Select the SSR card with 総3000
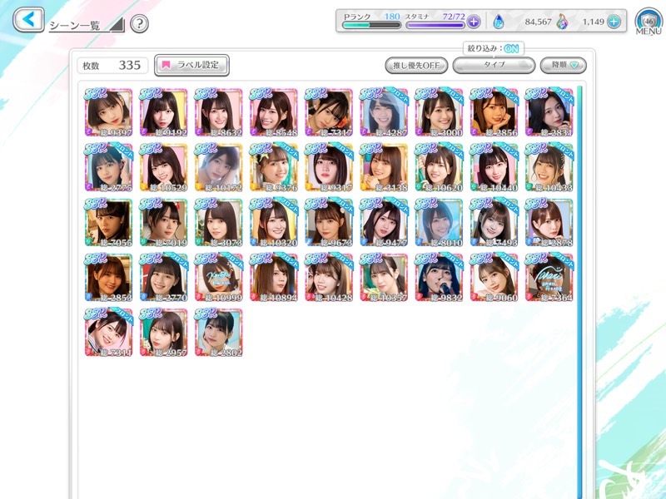This screenshot has width=666, height=499. point(439,112)
